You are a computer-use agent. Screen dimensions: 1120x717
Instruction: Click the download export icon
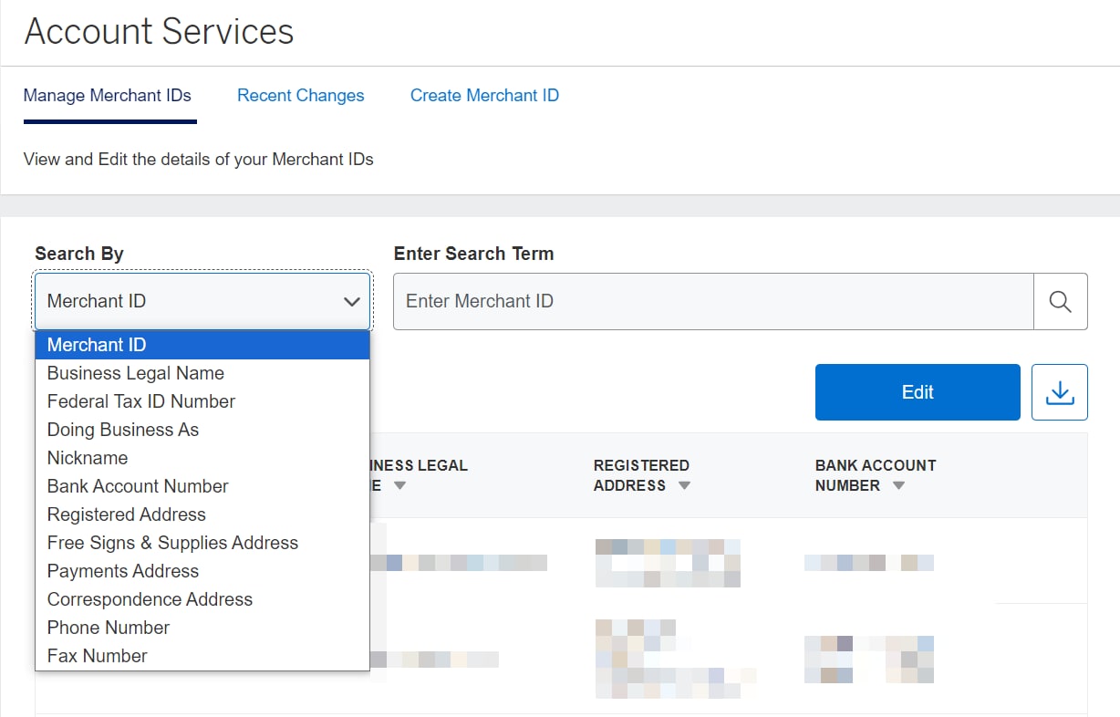(1059, 391)
